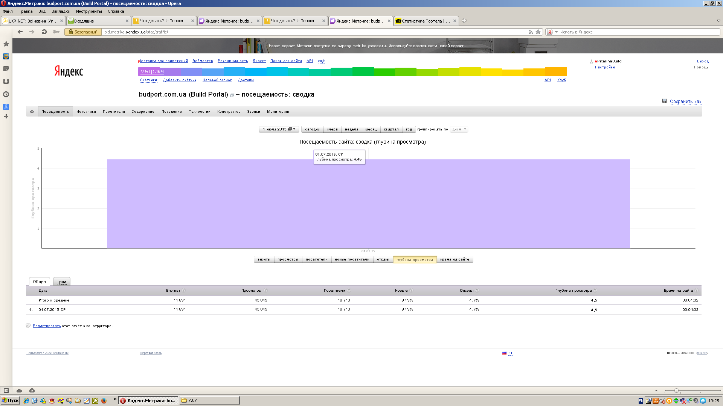Viewport: 723px width, 406px height.
Task: Open the password key icon in toolbar
Action: tap(56, 32)
